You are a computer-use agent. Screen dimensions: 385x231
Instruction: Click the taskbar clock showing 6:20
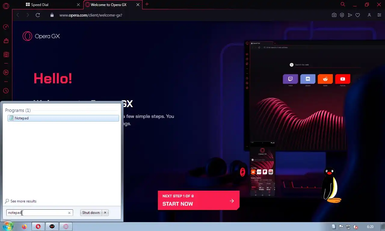click(370, 227)
